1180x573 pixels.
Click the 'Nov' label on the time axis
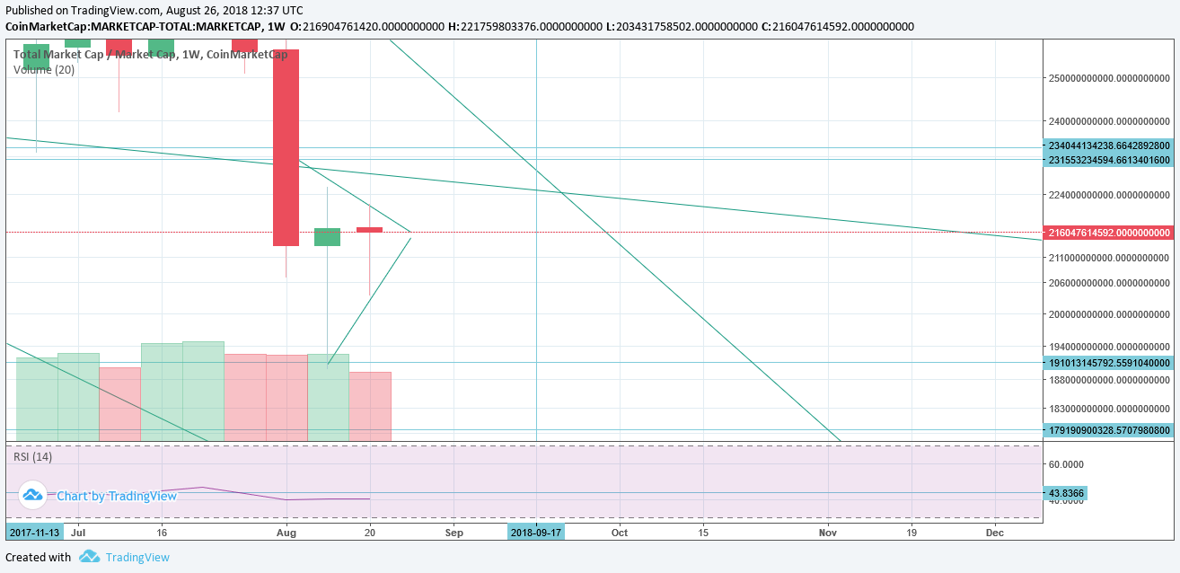[x=828, y=532]
